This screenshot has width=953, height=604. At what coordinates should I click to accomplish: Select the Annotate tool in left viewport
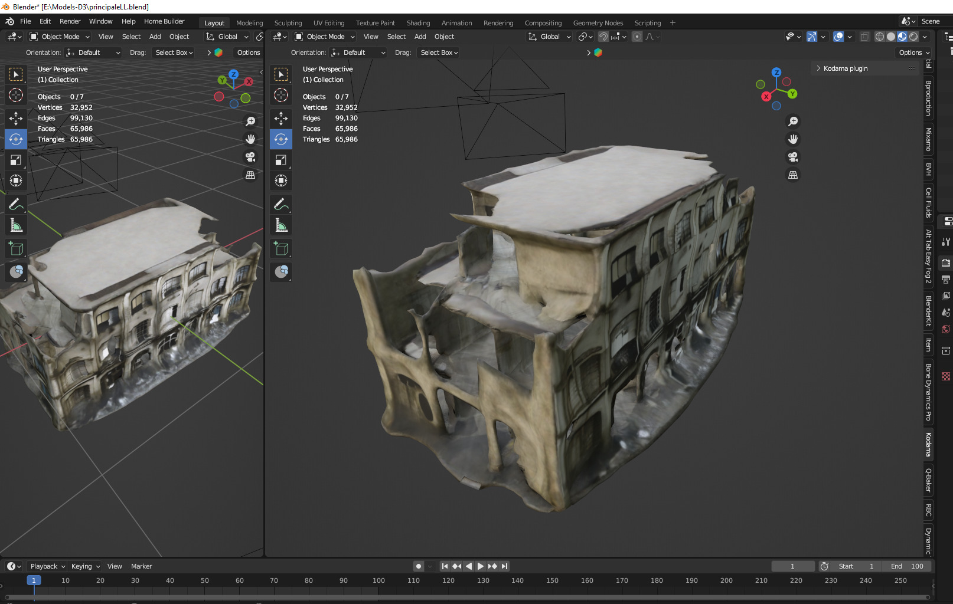[x=16, y=205]
